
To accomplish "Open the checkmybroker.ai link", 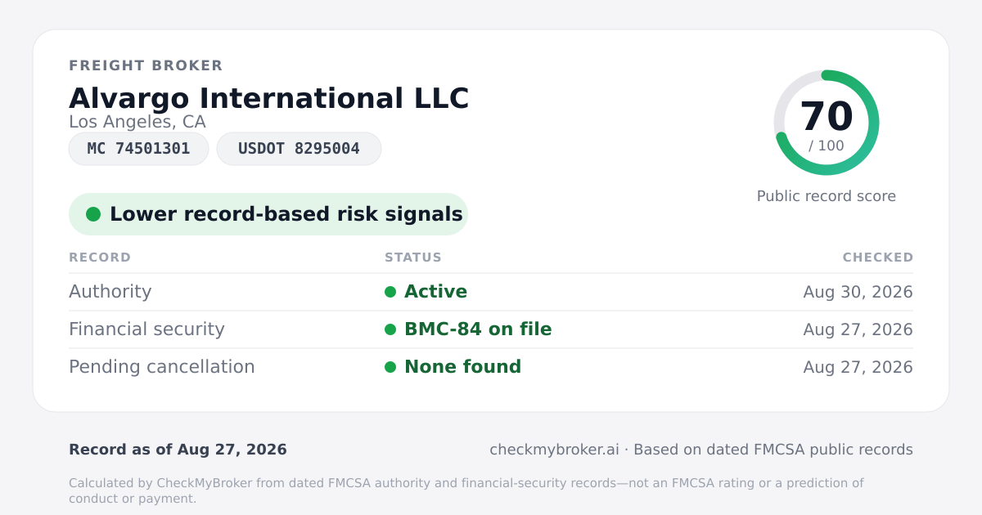I will [x=554, y=450].
